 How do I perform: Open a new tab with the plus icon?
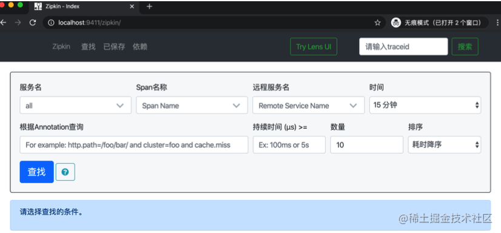150,7
